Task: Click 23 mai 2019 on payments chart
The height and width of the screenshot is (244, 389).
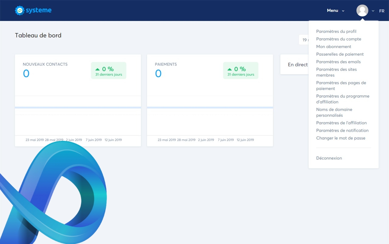Action: point(167,140)
